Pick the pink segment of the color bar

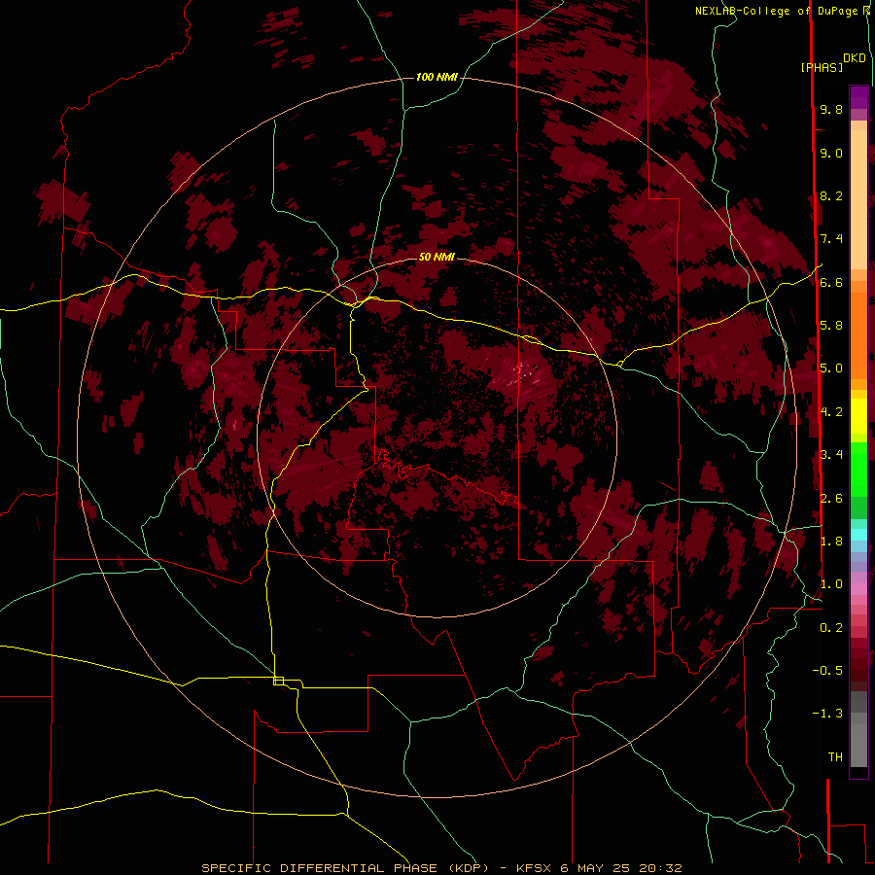coord(858,589)
